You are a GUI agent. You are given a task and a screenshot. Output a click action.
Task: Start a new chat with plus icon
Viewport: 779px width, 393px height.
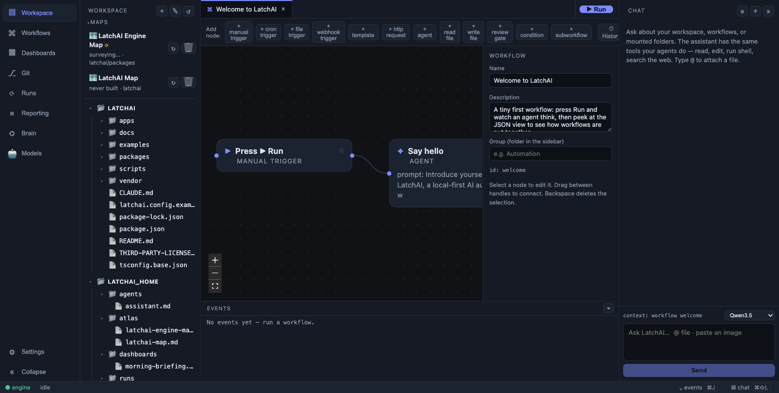point(755,11)
